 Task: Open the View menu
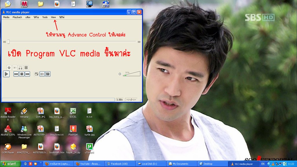tap(53, 17)
